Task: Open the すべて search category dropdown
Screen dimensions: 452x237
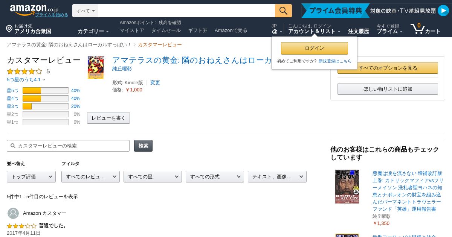Action: point(85,11)
